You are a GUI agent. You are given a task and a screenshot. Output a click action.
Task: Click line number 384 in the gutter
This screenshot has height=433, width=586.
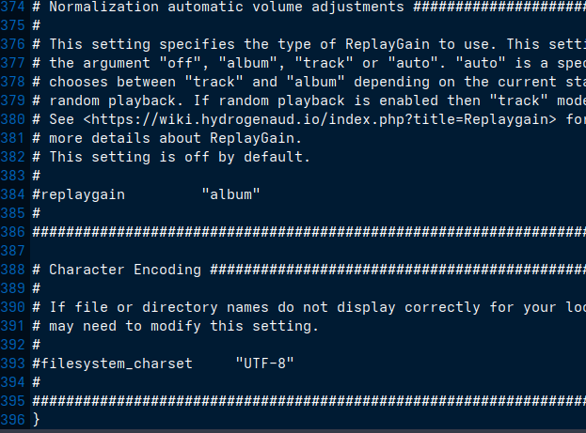14,194
